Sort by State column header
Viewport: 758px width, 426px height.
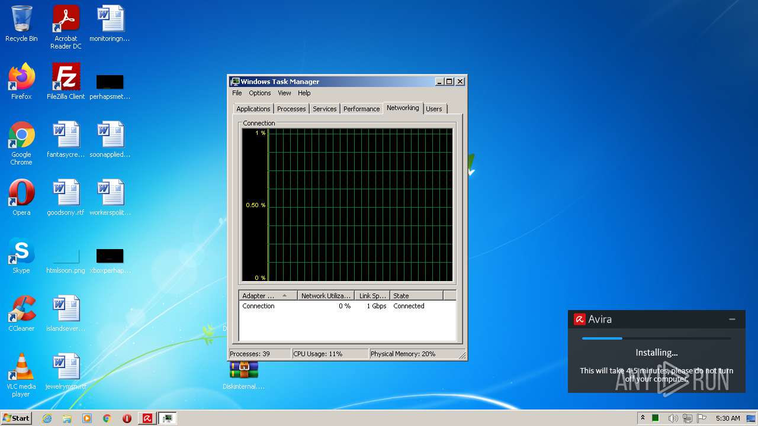pos(416,295)
